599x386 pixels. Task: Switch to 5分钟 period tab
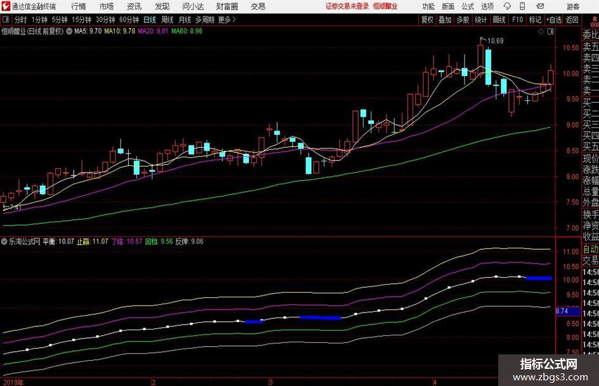tap(60, 20)
